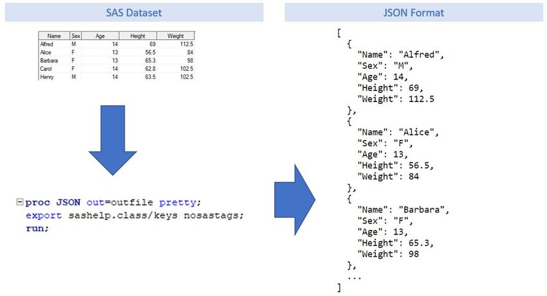The image size is (547, 296).
Task: Click the opening '[' bracket in JSON
Action: (339, 33)
